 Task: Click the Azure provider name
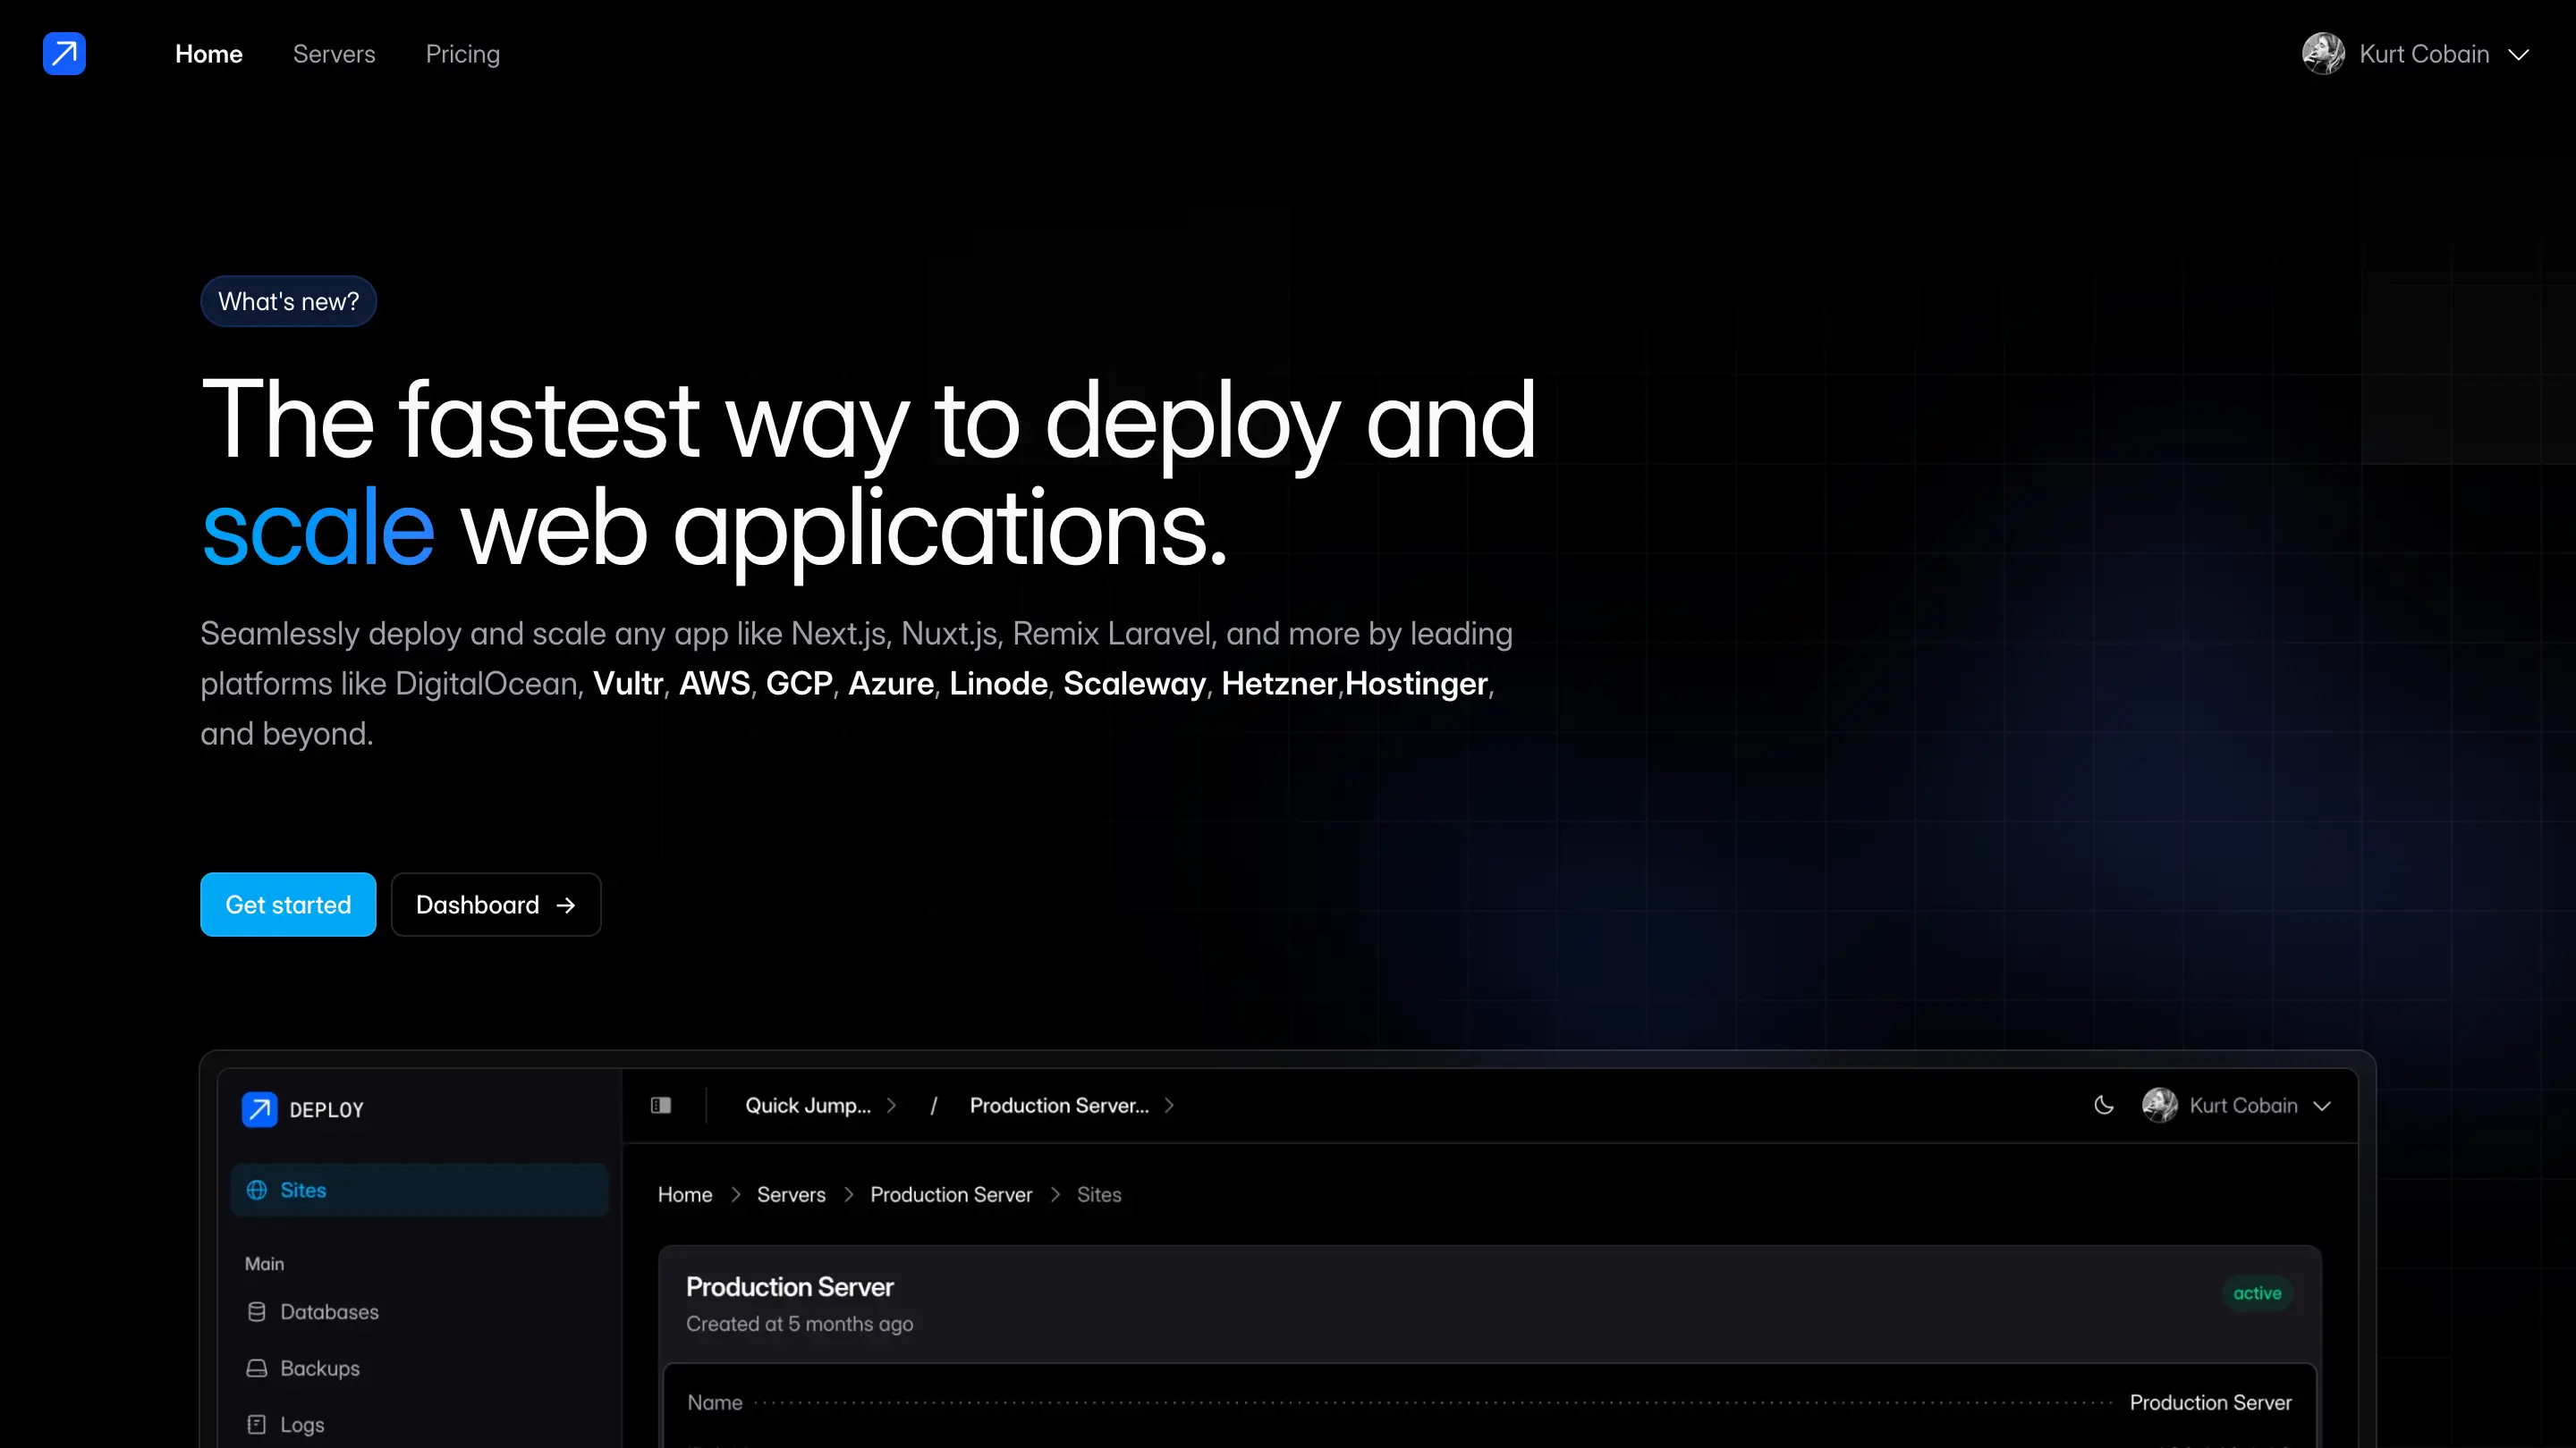coord(891,684)
